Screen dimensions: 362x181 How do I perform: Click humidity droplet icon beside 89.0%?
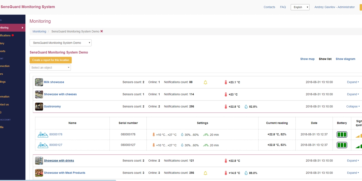(246, 173)
